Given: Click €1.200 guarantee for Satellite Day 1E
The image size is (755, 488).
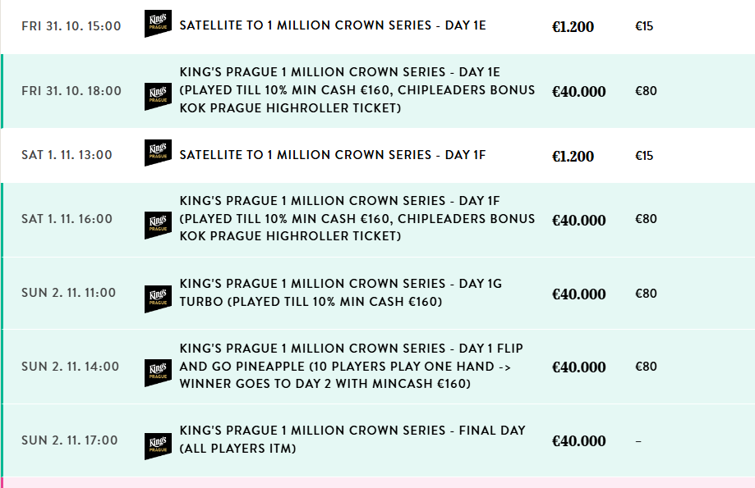Looking at the screenshot, I should [x=573, y=27].
